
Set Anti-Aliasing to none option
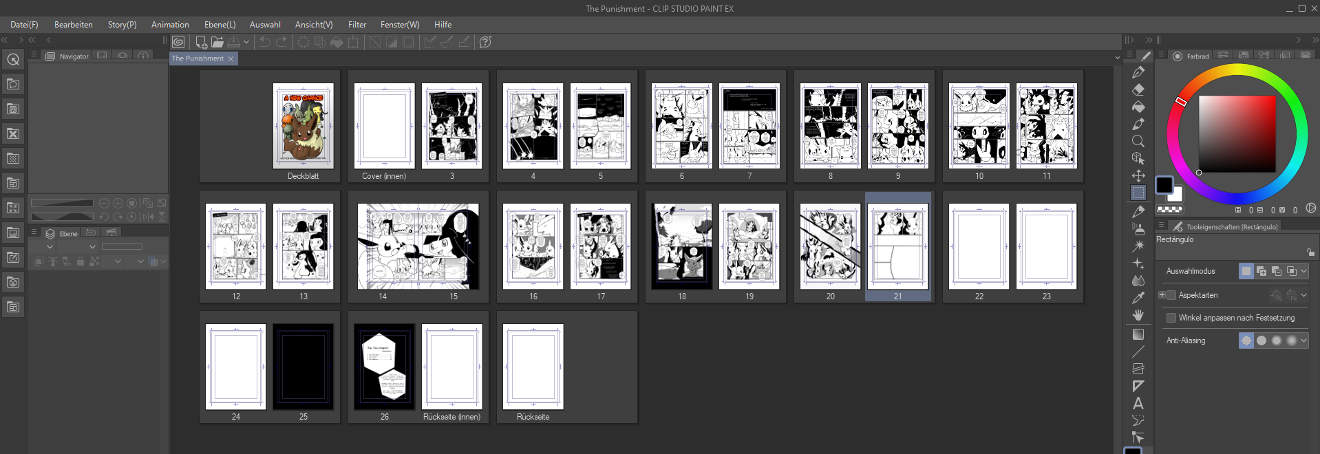coord(1246,340)
